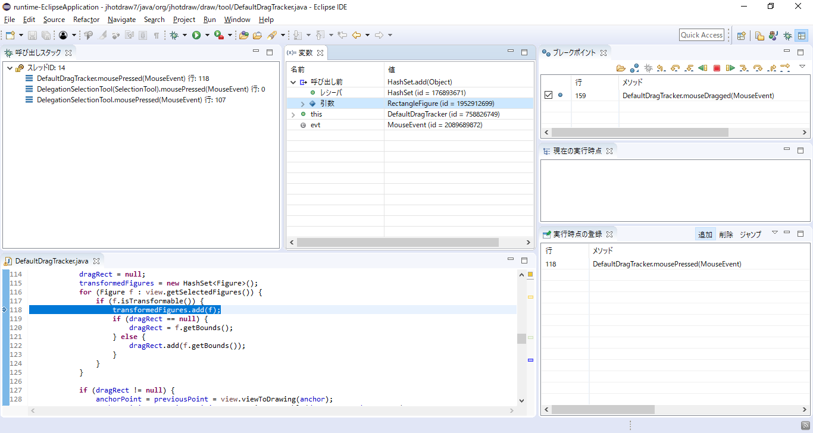Select the DefaultDragTracker.java editor tab
Viewport: 813px width, 433px height.
52,261
